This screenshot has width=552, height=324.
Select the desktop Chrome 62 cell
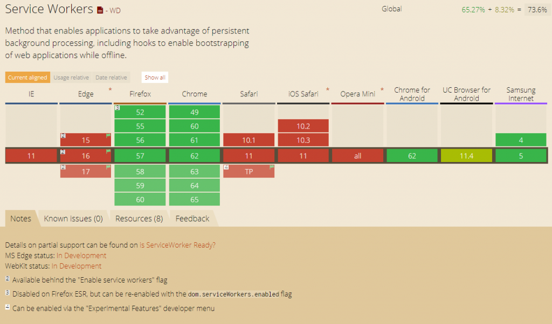(x=194, y=156)
